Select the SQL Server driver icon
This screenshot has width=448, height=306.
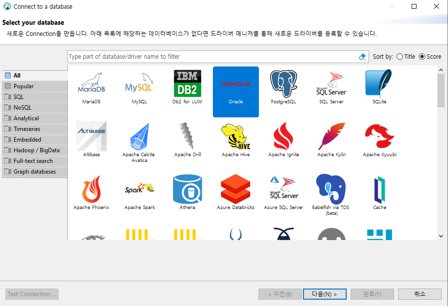(332, 83)
